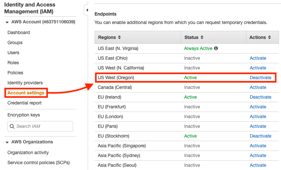Click the EU (Ireland) region name
Viewport: 281px width, 170px height.
[109, 97]
